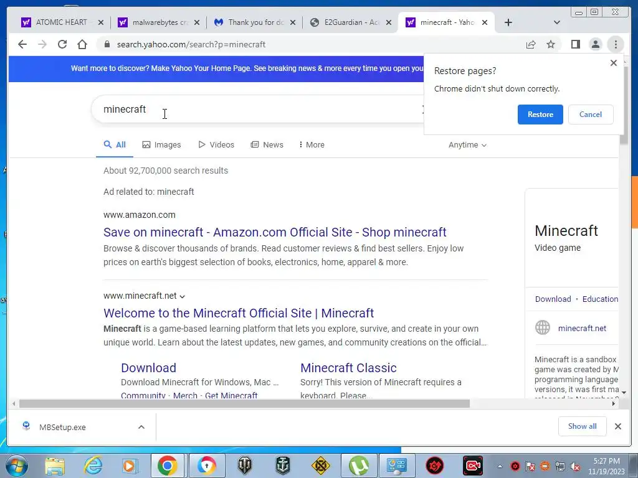The image size is (638, 478).
Task: Launch World of Warplanes from taskbar
Action: (x=321, y=466)
